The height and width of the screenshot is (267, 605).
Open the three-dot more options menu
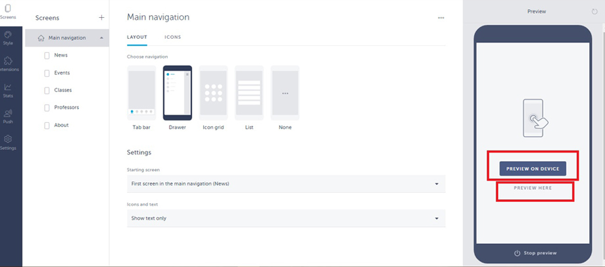pos(441,18)
